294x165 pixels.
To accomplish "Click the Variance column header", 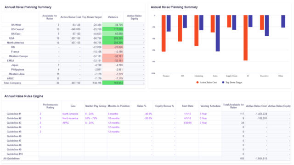I will tap(113, 17).
